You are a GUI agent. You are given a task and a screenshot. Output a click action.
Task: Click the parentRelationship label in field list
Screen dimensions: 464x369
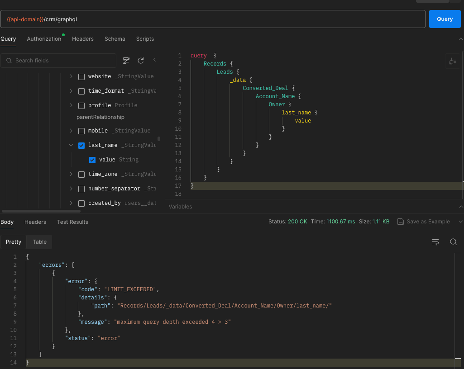(x=100, y=118)
